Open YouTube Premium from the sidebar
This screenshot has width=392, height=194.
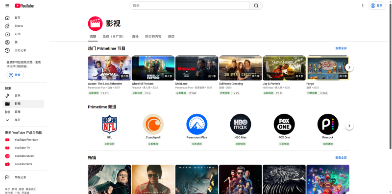point(23,140)
